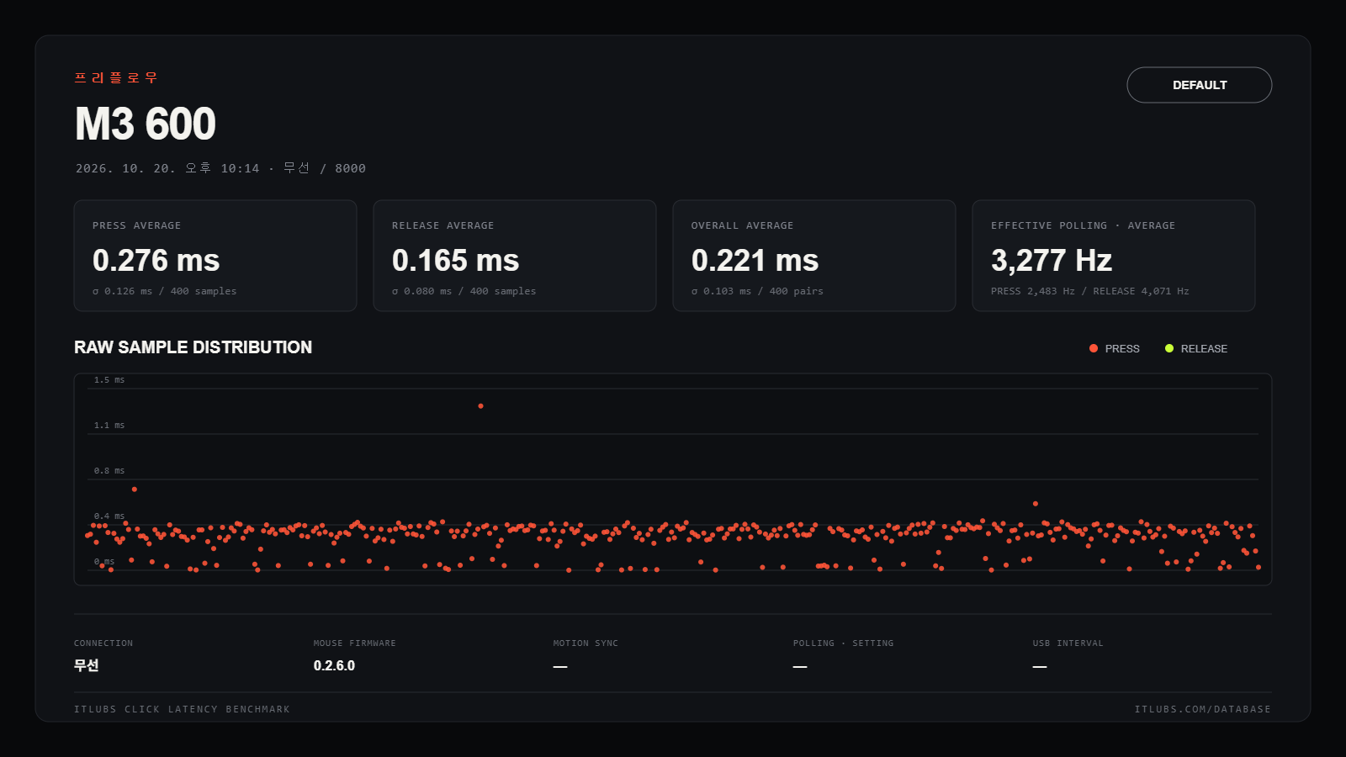Click the Press Average 0.276 ms card
The width and height of the screenshot is (1346, 757).
(x=215, y=256)
